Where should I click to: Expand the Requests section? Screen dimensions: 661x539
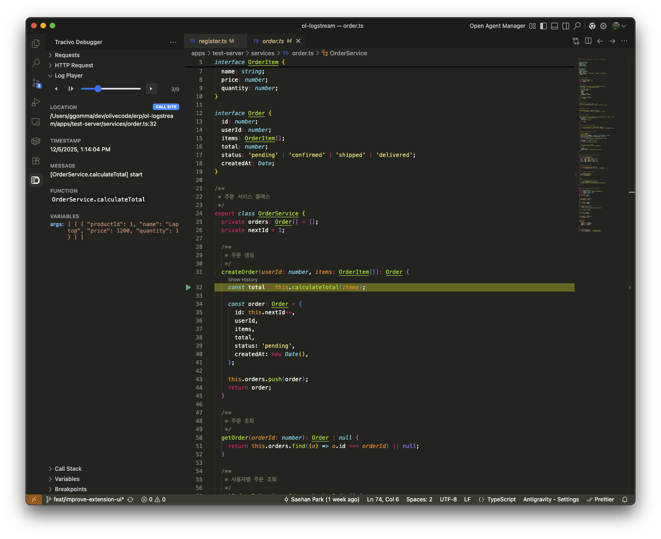pos(67,55)
